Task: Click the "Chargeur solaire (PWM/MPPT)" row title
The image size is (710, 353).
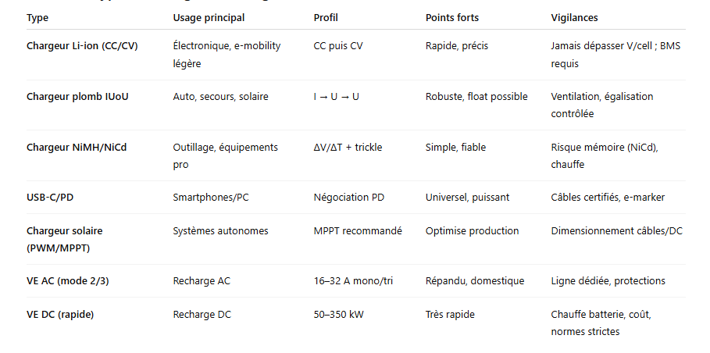Action: [65, 239]
